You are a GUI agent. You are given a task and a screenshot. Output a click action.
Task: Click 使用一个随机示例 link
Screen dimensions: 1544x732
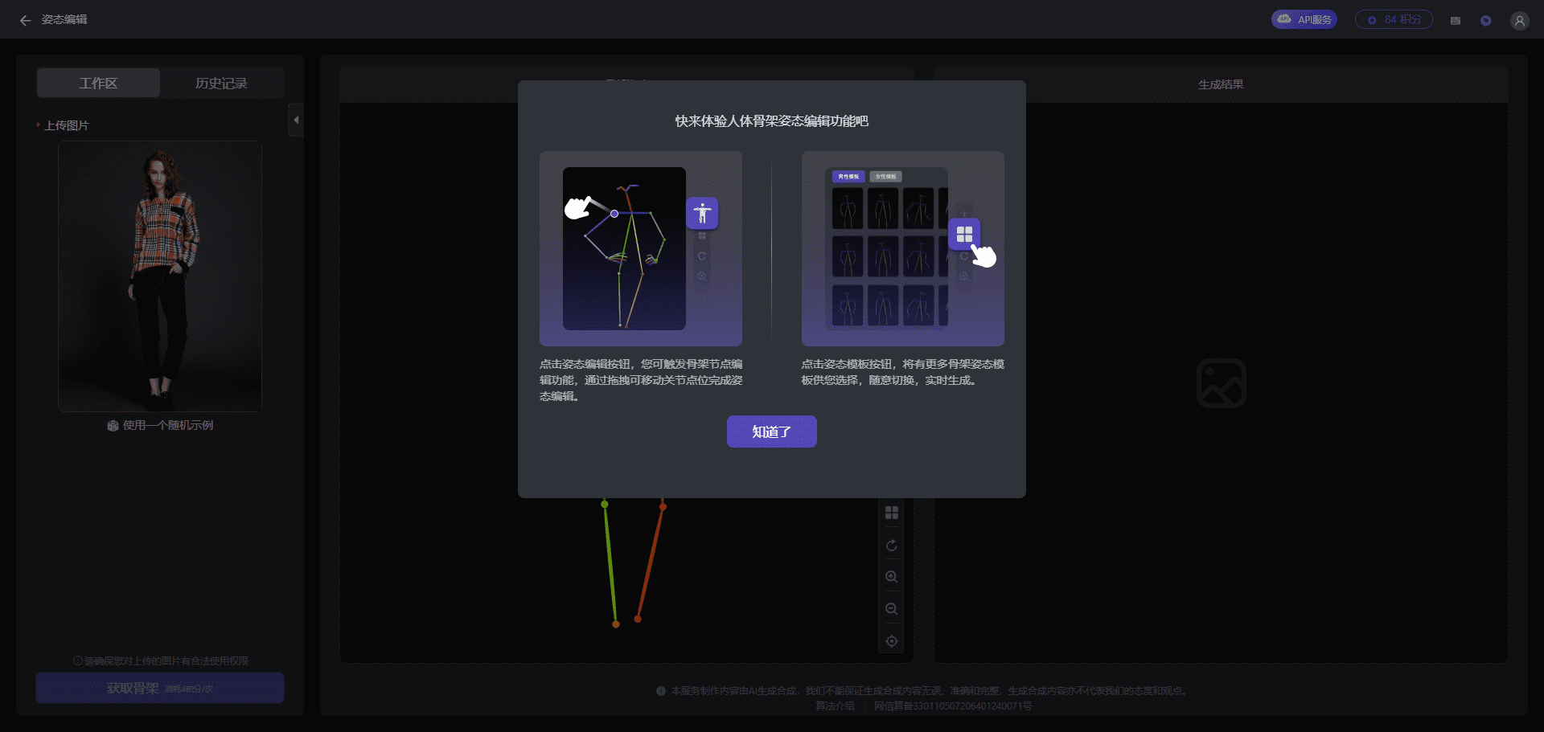(168, 425)
